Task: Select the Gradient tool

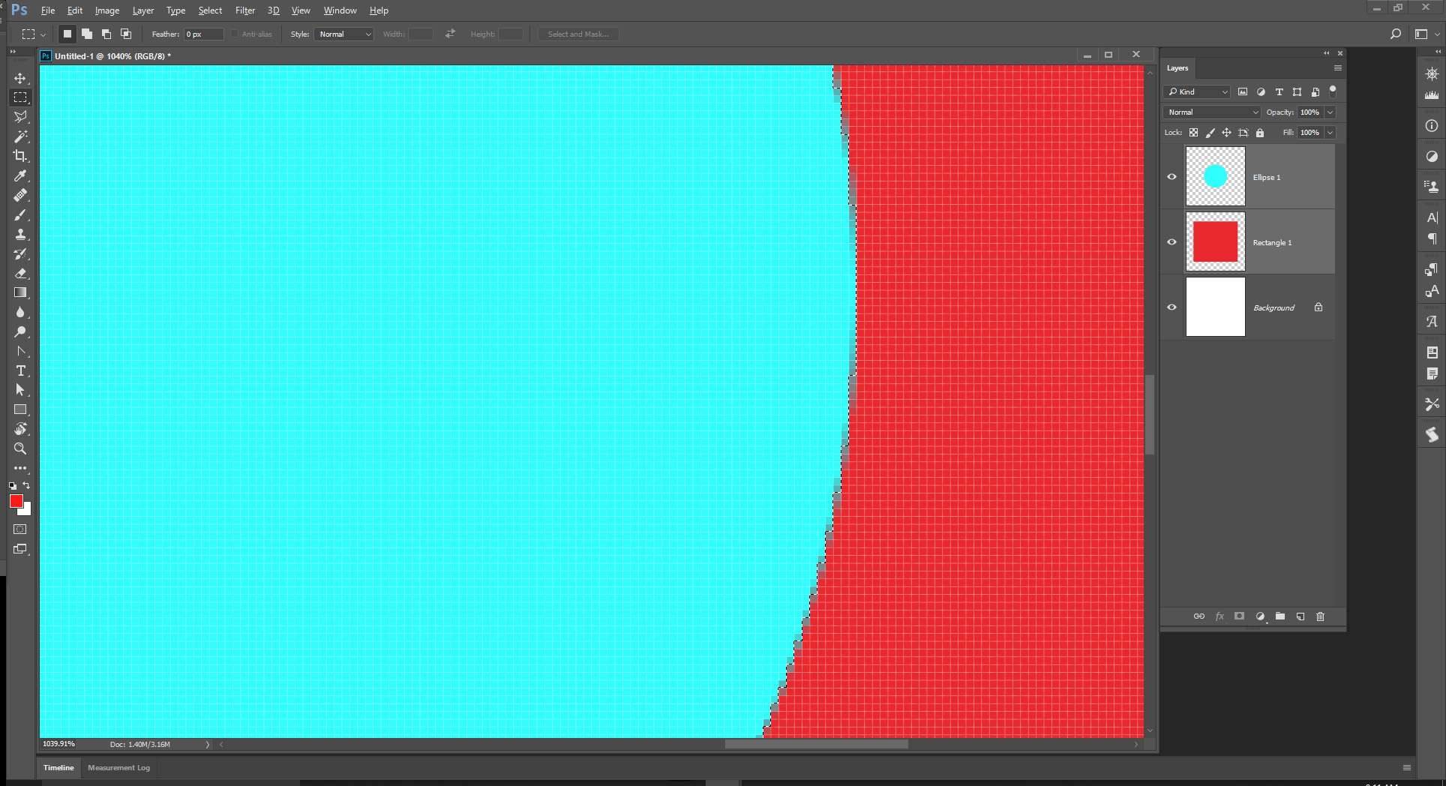Action: click(x=20, y=292)
